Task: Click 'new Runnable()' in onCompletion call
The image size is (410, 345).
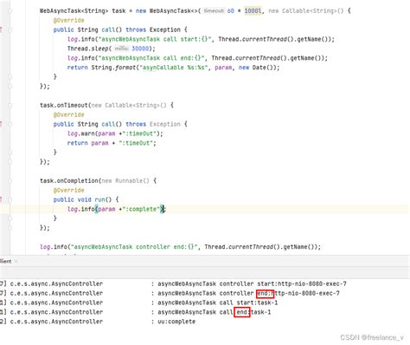Action: coord(125,181)
